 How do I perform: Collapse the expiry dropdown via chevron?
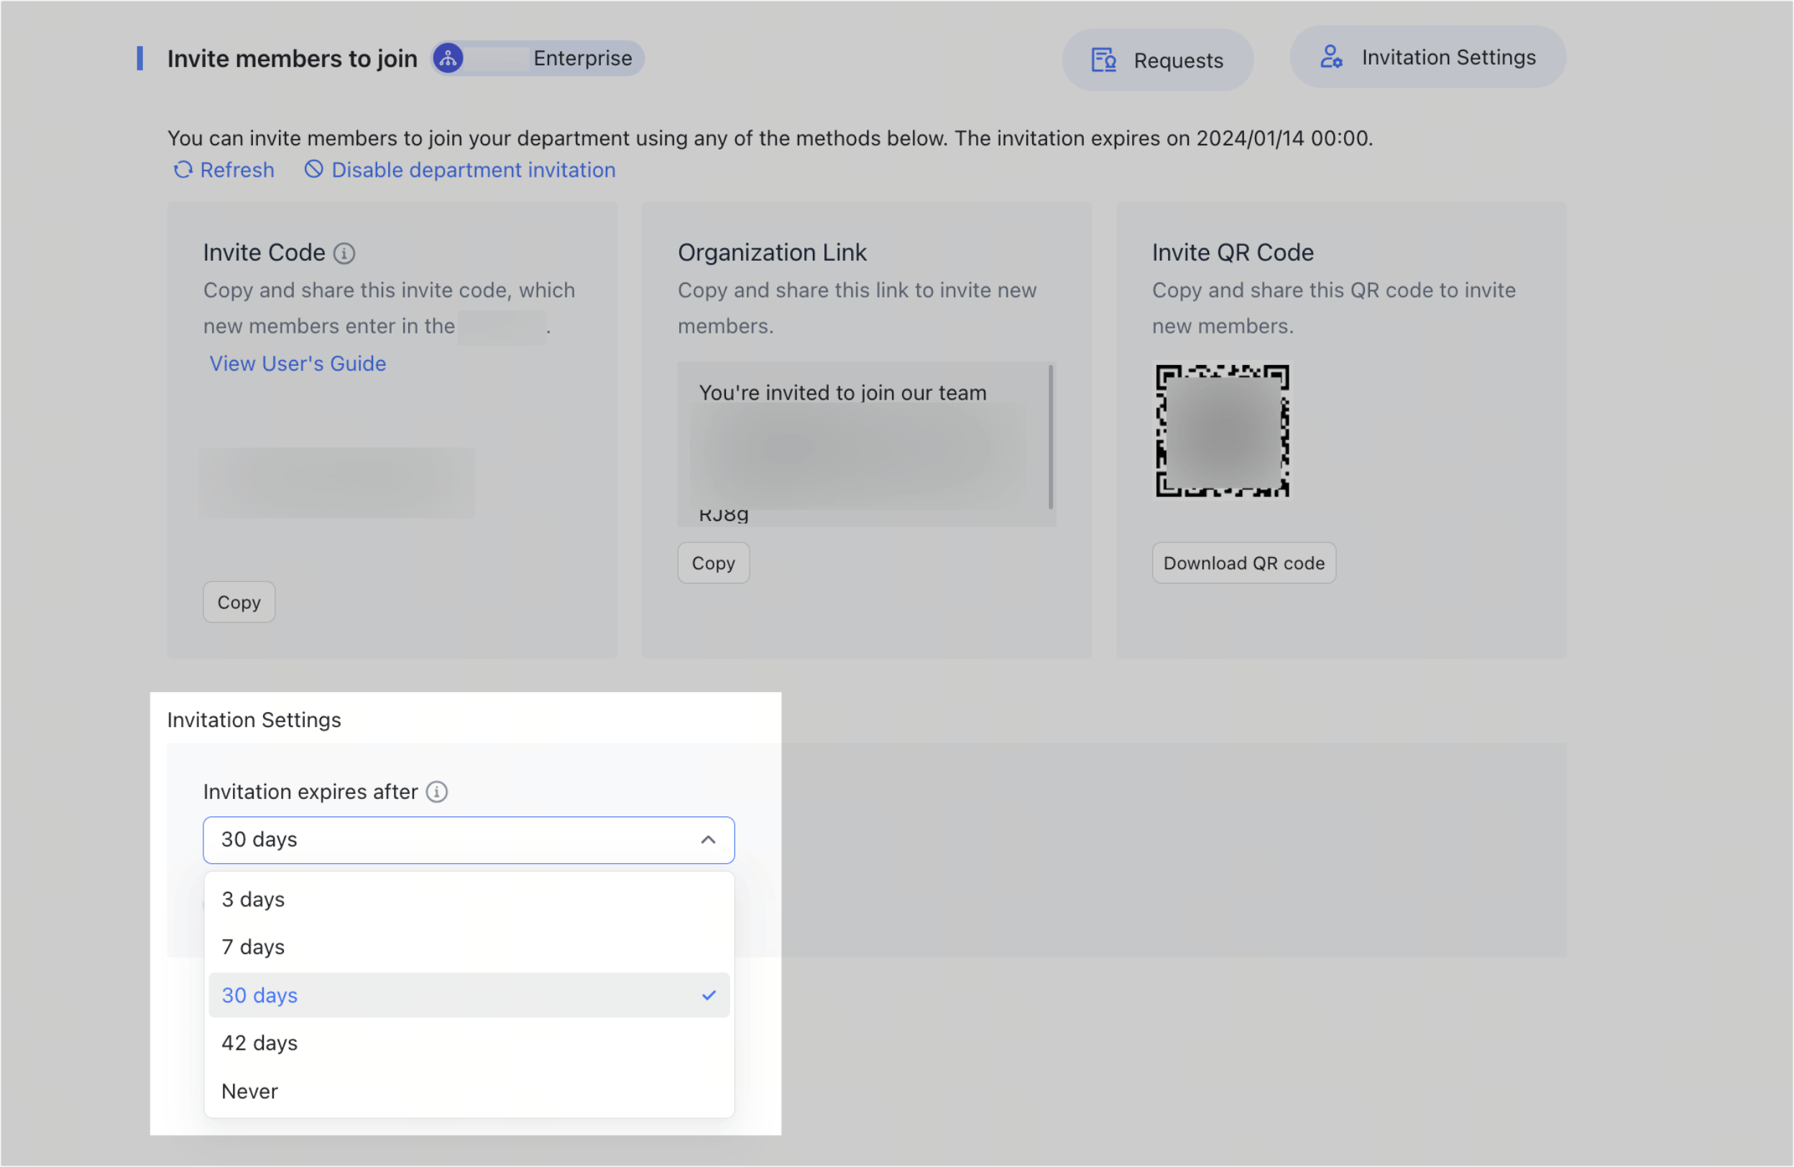[708, 840]
